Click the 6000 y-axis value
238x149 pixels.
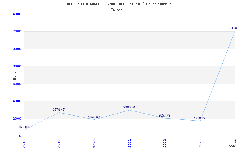(x=17, y=84)
